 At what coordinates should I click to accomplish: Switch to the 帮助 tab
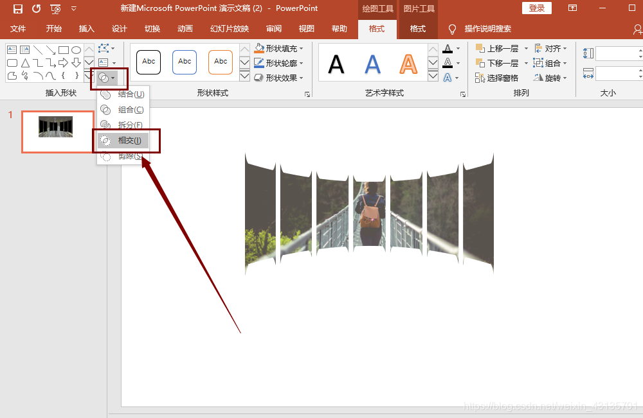(x=339, y=29)
